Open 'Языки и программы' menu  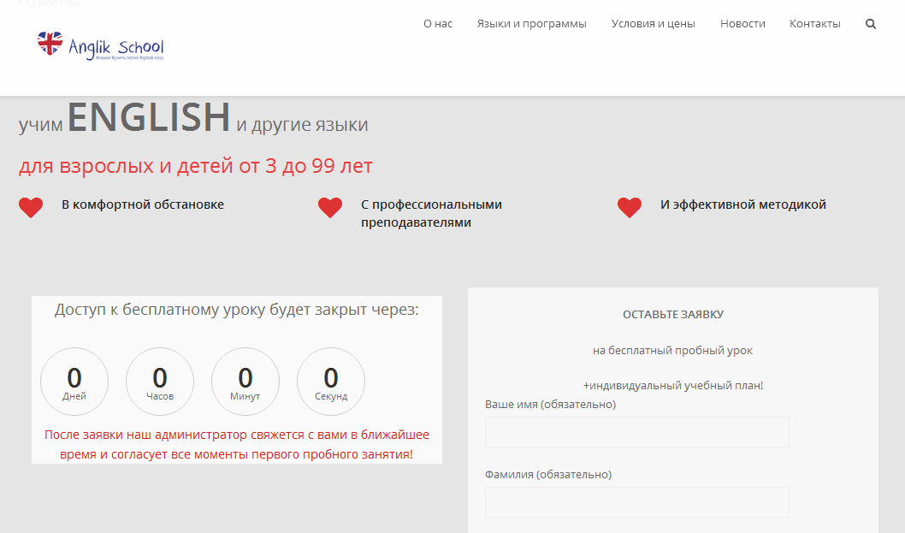click(531, 24)
